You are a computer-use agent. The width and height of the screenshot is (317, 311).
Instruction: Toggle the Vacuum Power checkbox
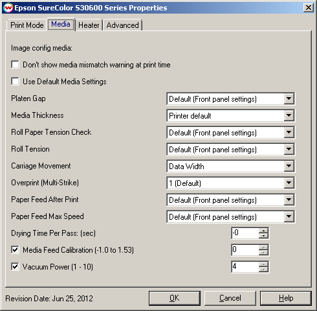pyautogui.click(x=15, y=267)
